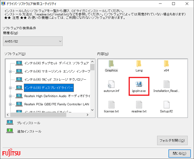Close the window with the title bar X

187,4
